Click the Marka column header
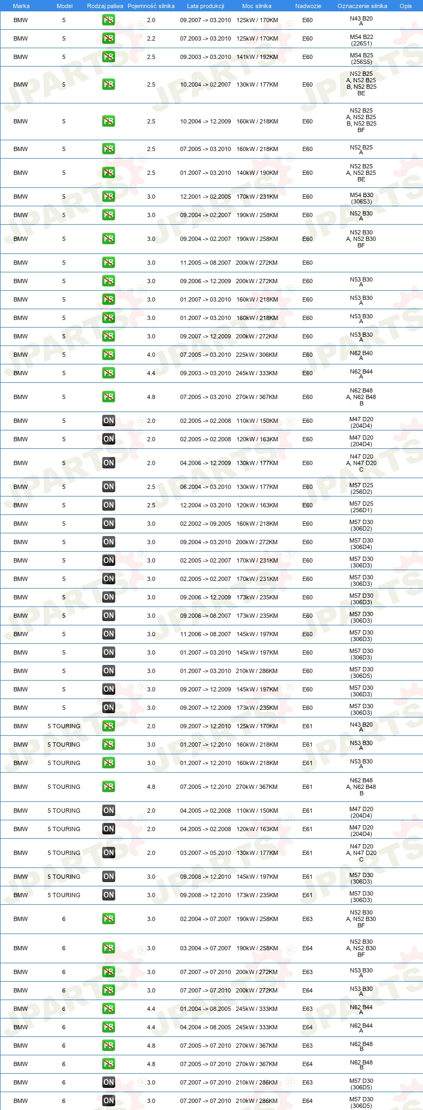Image resolution: width=423 pixels, height=1110 pixels. coord(21,6)
